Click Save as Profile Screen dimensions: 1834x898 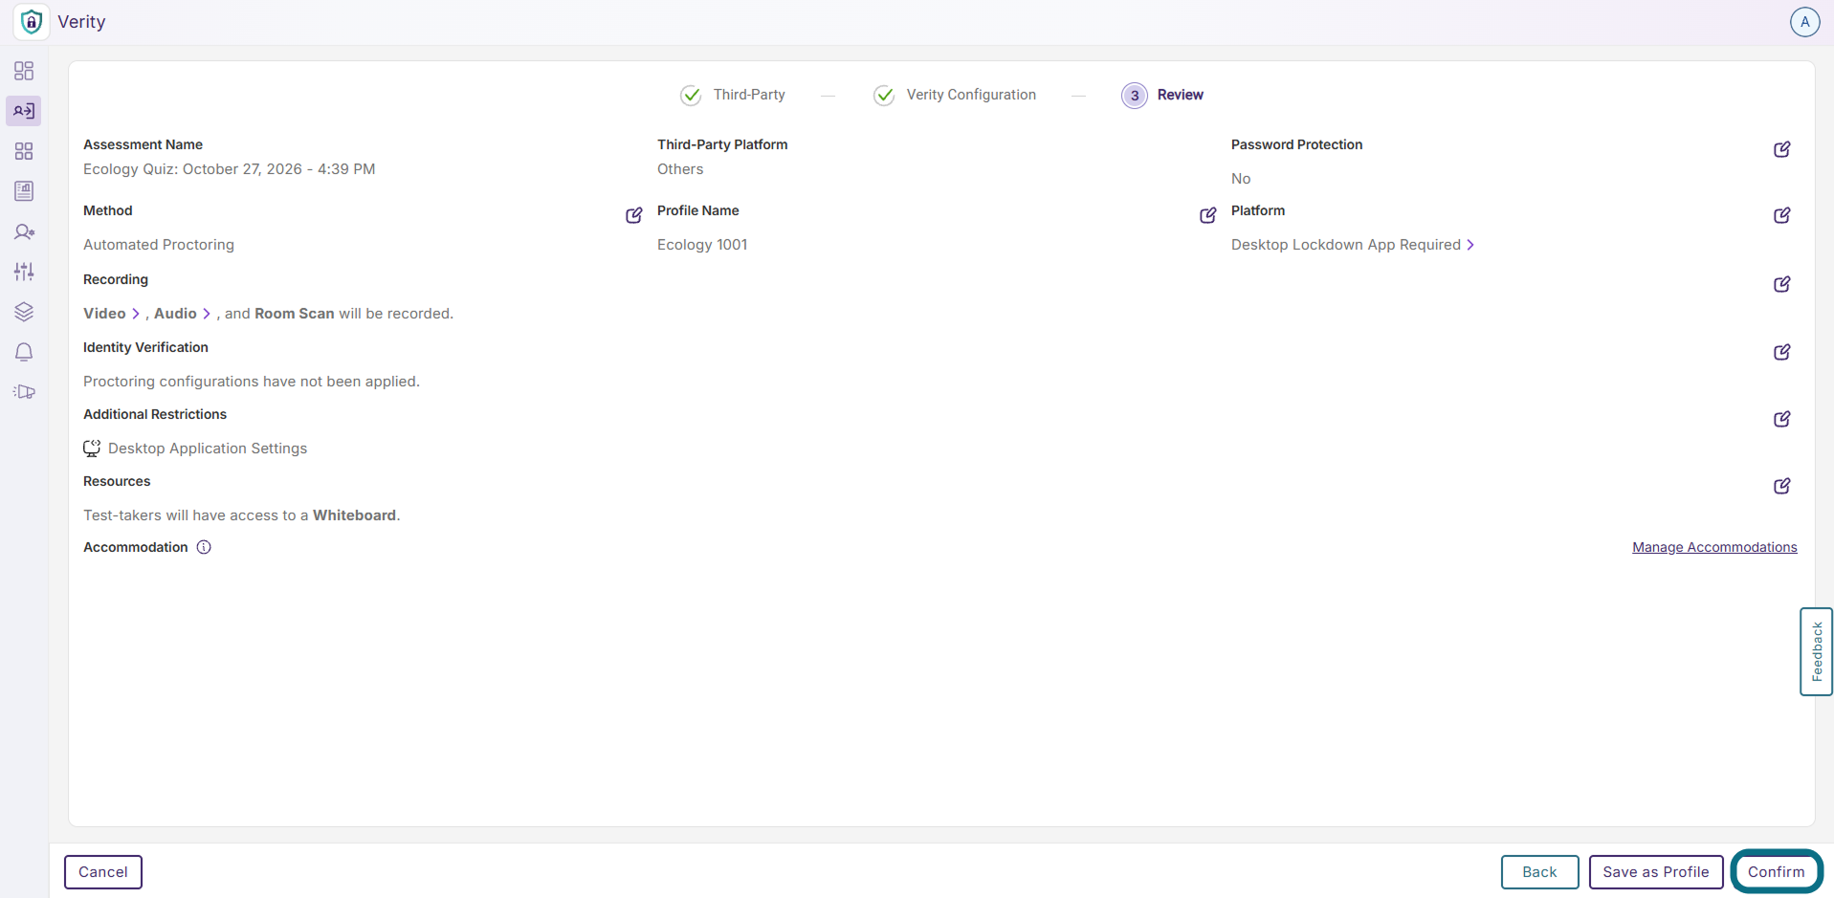click(1656, 872)
